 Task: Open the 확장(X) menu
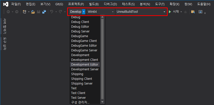(174, 4)
